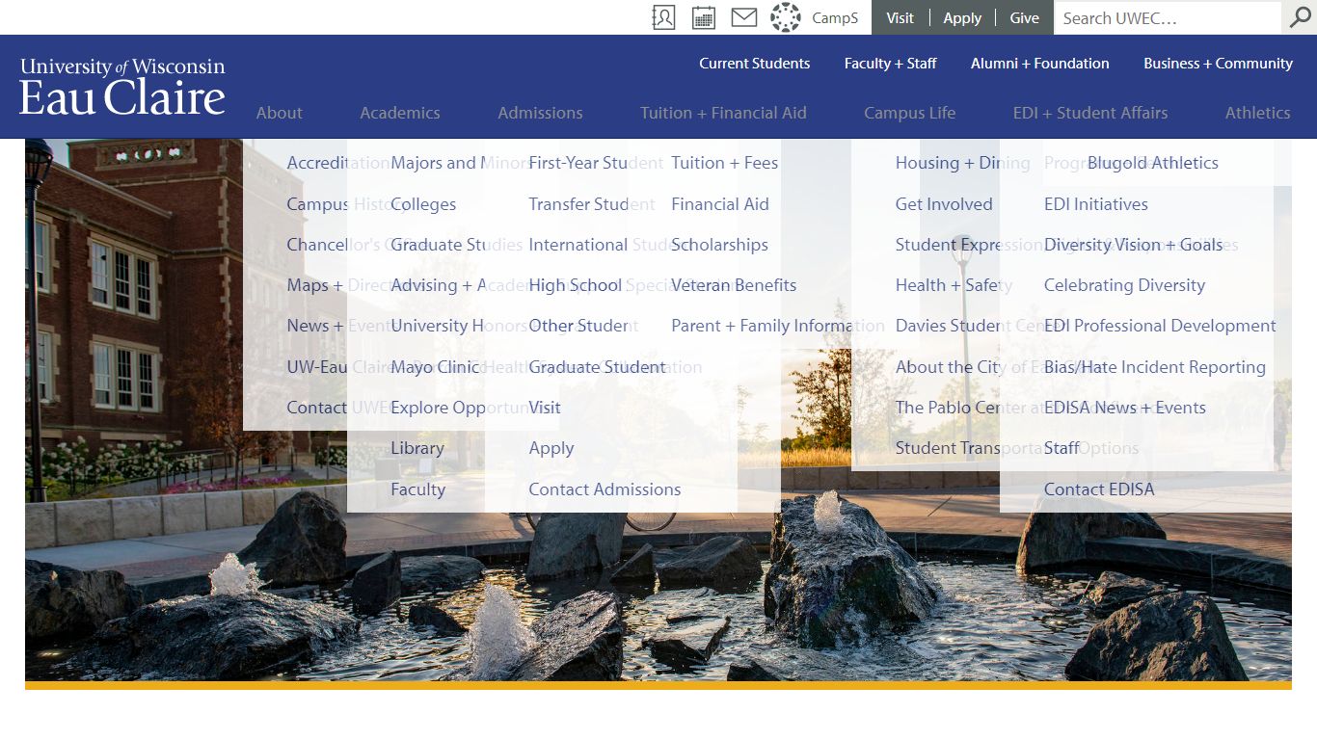Open the Business + Community link
1317x740 pixels.
tap(1219, 64)
